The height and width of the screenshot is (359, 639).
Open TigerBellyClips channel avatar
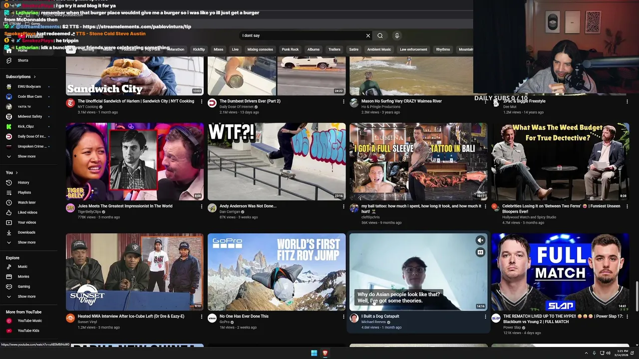(x=70, y=208)
